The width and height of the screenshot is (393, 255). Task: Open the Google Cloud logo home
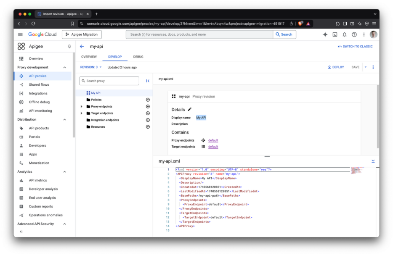coord(42,34)
